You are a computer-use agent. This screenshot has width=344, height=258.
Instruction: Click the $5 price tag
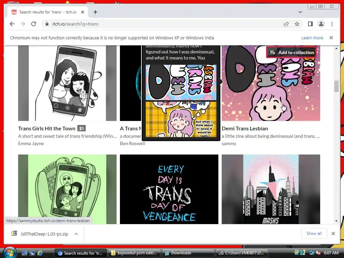[81, 128]
